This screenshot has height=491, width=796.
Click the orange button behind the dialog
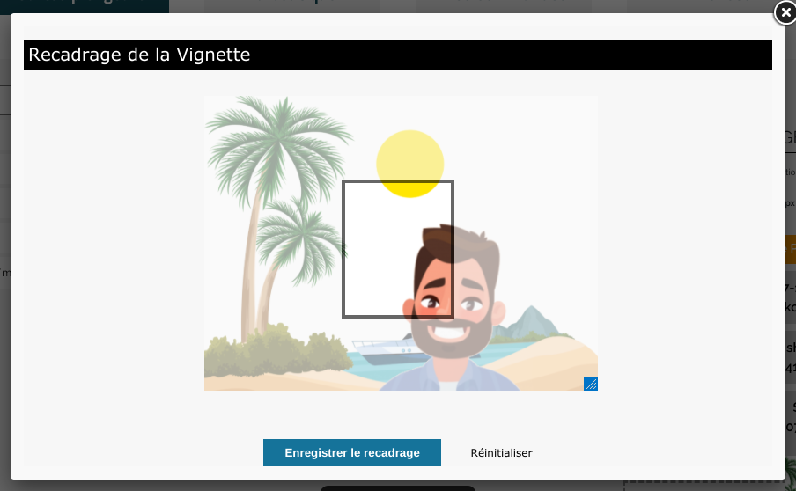791,249
